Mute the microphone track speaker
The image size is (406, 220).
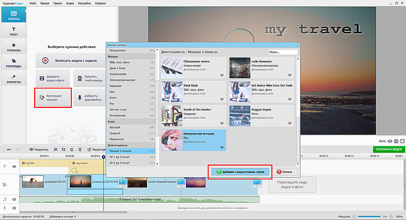pos(14,208)
